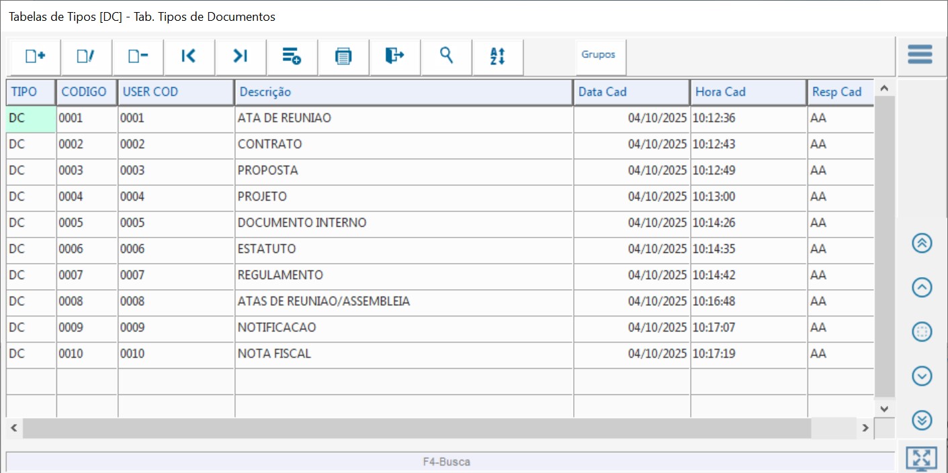Screen dimensions: 948x473
Task: Click the add list item icon
Action: 292,57
